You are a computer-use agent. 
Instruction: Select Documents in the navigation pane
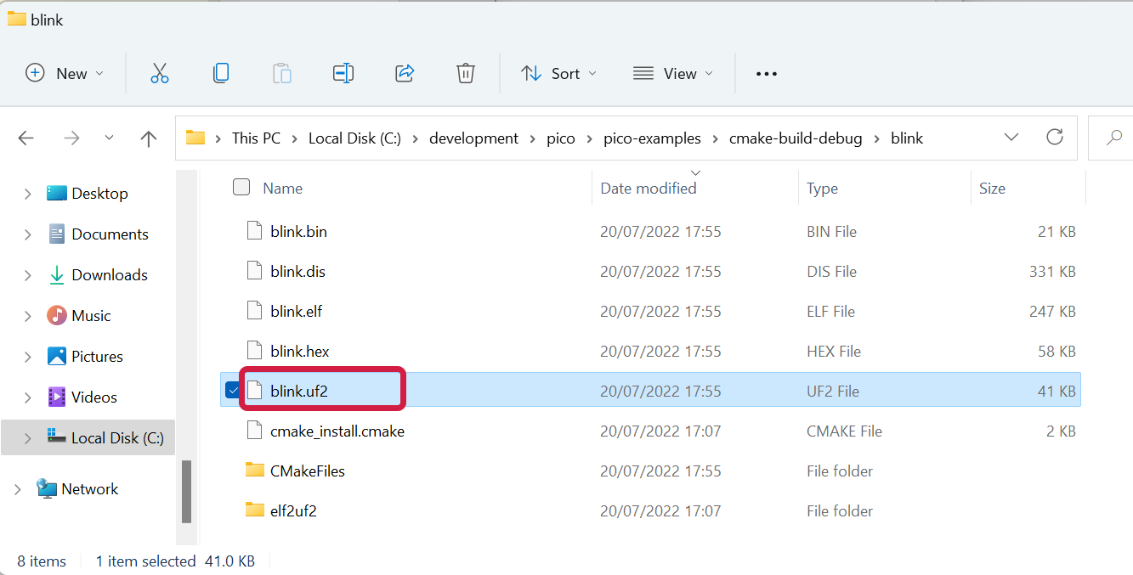click(x=110, y=234)
